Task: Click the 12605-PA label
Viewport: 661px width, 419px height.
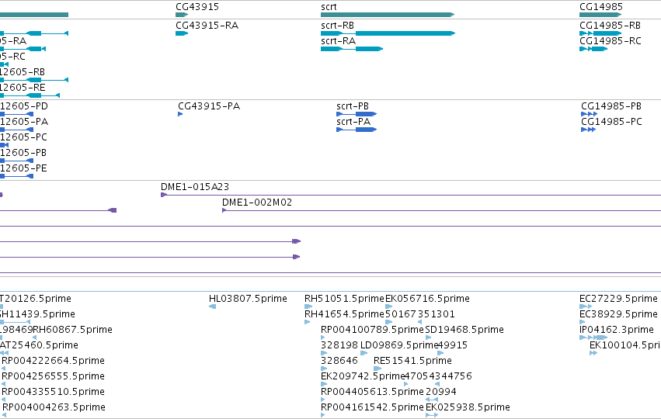Action: coord(24,122)
